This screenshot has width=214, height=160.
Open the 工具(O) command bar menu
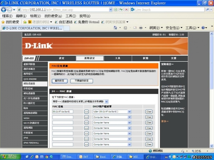coord(192,28)
